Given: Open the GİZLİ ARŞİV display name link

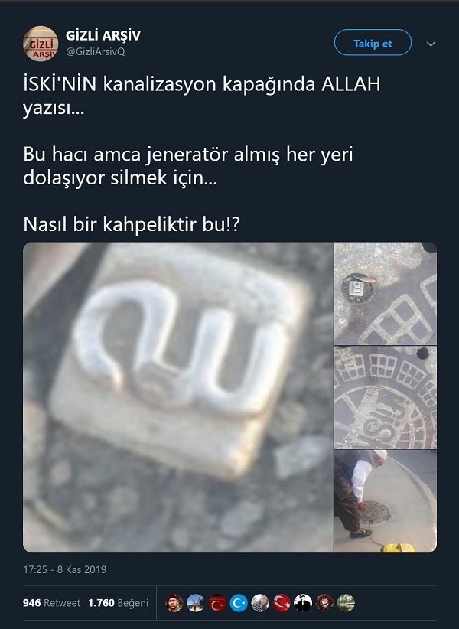Looking at the screenshot, I should [103, 36].
